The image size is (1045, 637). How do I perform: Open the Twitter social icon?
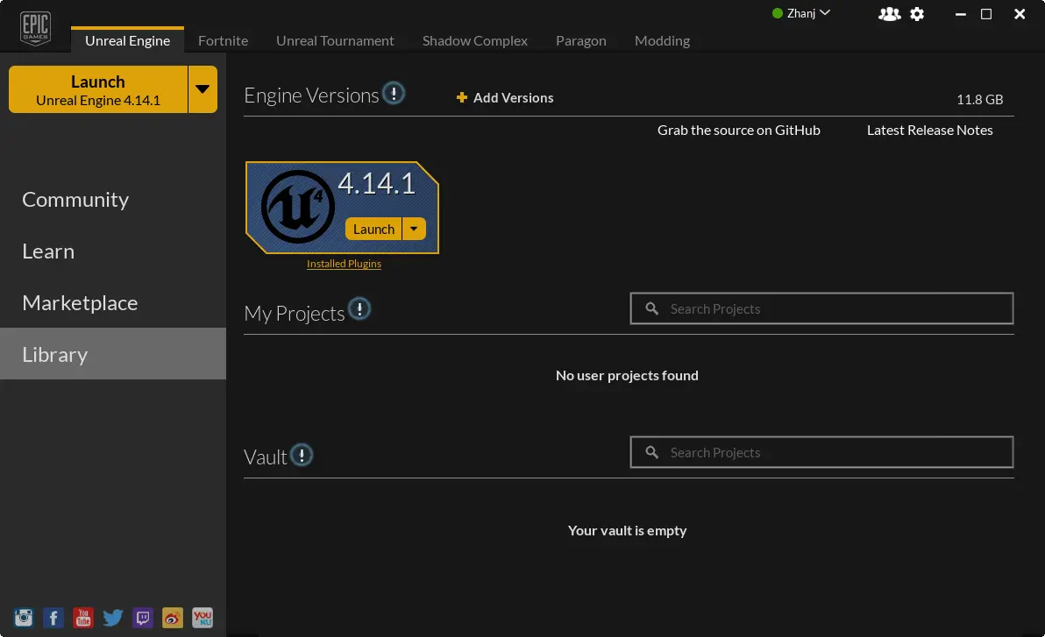(x=112, y=618)
